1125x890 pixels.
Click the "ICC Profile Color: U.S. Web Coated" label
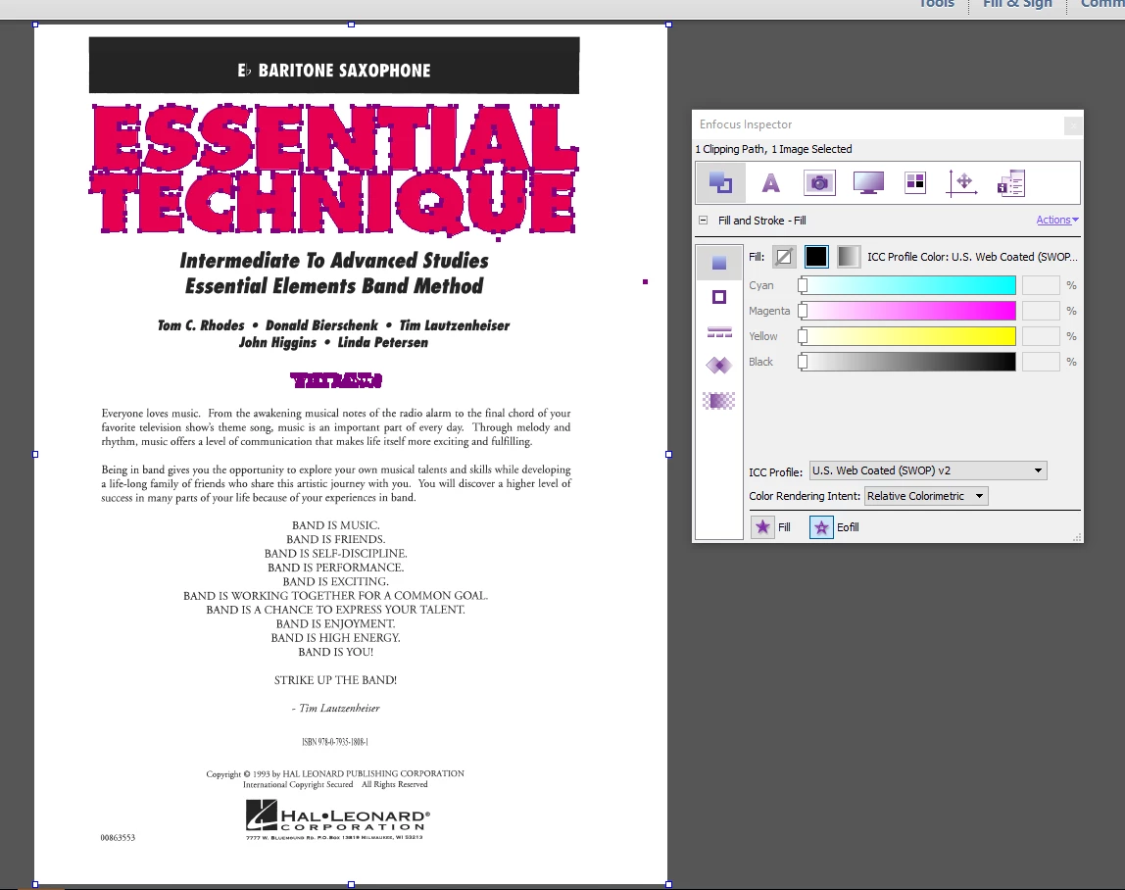[x=972, y=256]
